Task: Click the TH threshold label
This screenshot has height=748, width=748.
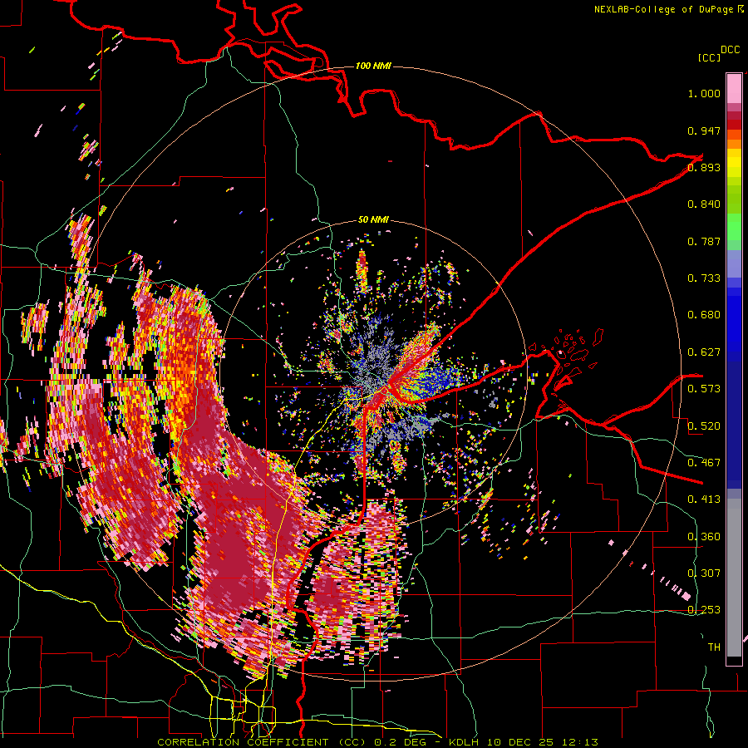Action: 714,647
